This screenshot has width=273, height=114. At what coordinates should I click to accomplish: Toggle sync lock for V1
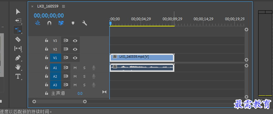click(66, 58)
